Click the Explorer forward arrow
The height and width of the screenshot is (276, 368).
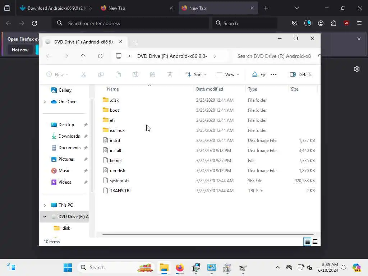tap(66, 56)
